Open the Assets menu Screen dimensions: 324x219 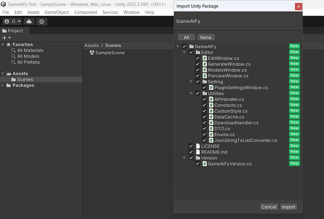click(x=33, y=12)
